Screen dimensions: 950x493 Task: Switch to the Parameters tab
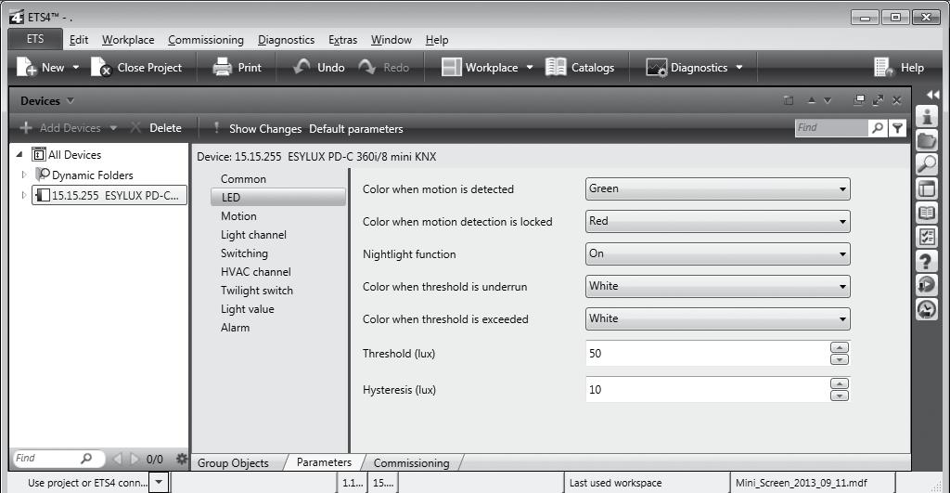click(x=324, y=462)
